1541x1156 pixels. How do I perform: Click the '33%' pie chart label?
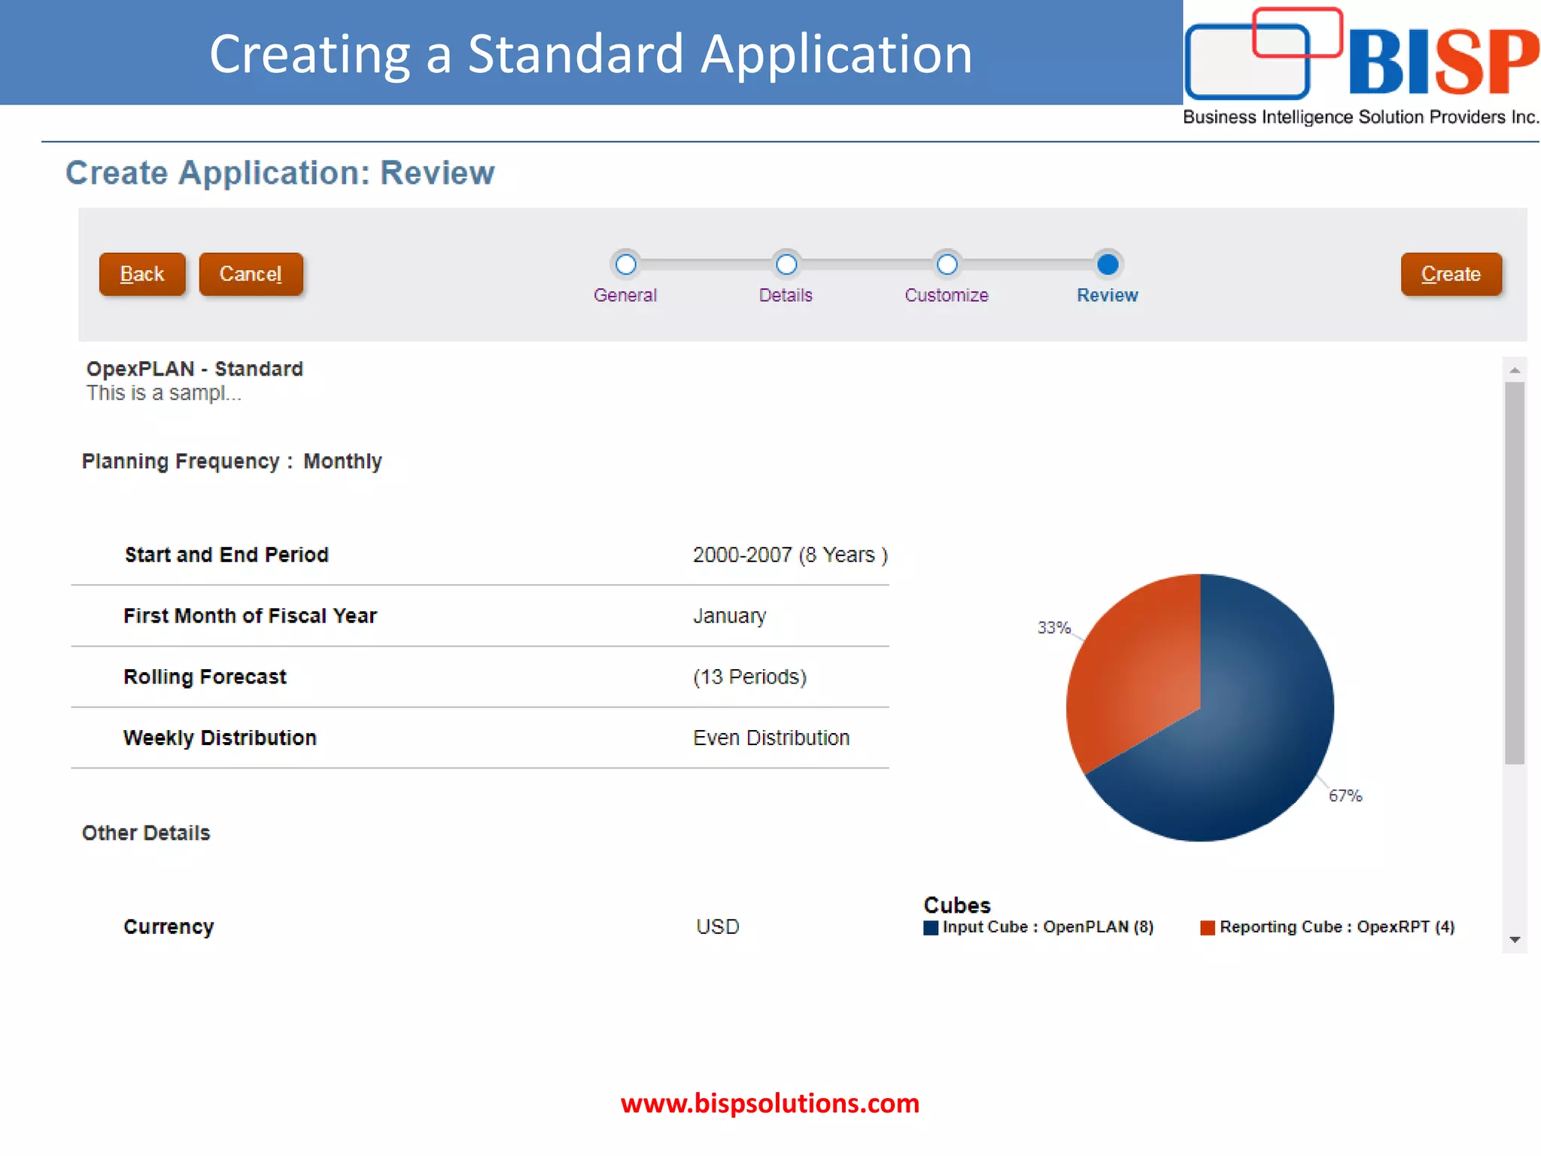(x=1053, y=627)
